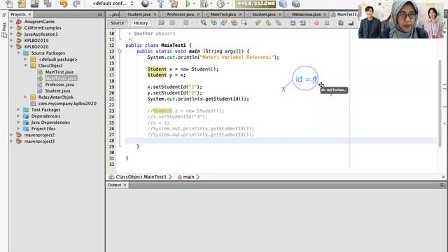Expand the mavenproject2 node
448x252 pixels.
[x=12, y=135]
